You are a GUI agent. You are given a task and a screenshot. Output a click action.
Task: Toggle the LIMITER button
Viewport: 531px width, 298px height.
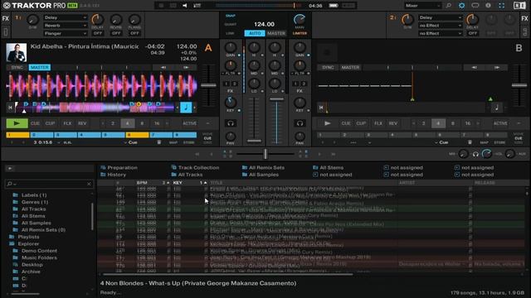300,33
